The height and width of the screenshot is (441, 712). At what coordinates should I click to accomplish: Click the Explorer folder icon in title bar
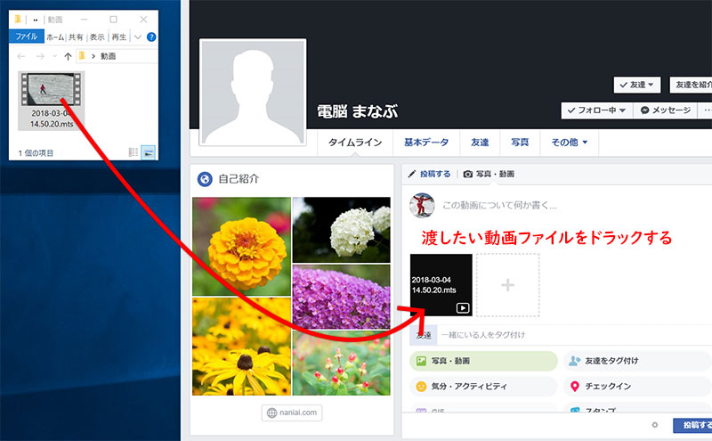[x=17, y=19]
